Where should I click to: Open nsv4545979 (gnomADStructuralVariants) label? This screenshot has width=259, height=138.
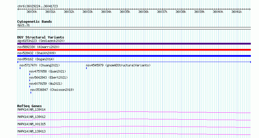click(x=118, y=65)
